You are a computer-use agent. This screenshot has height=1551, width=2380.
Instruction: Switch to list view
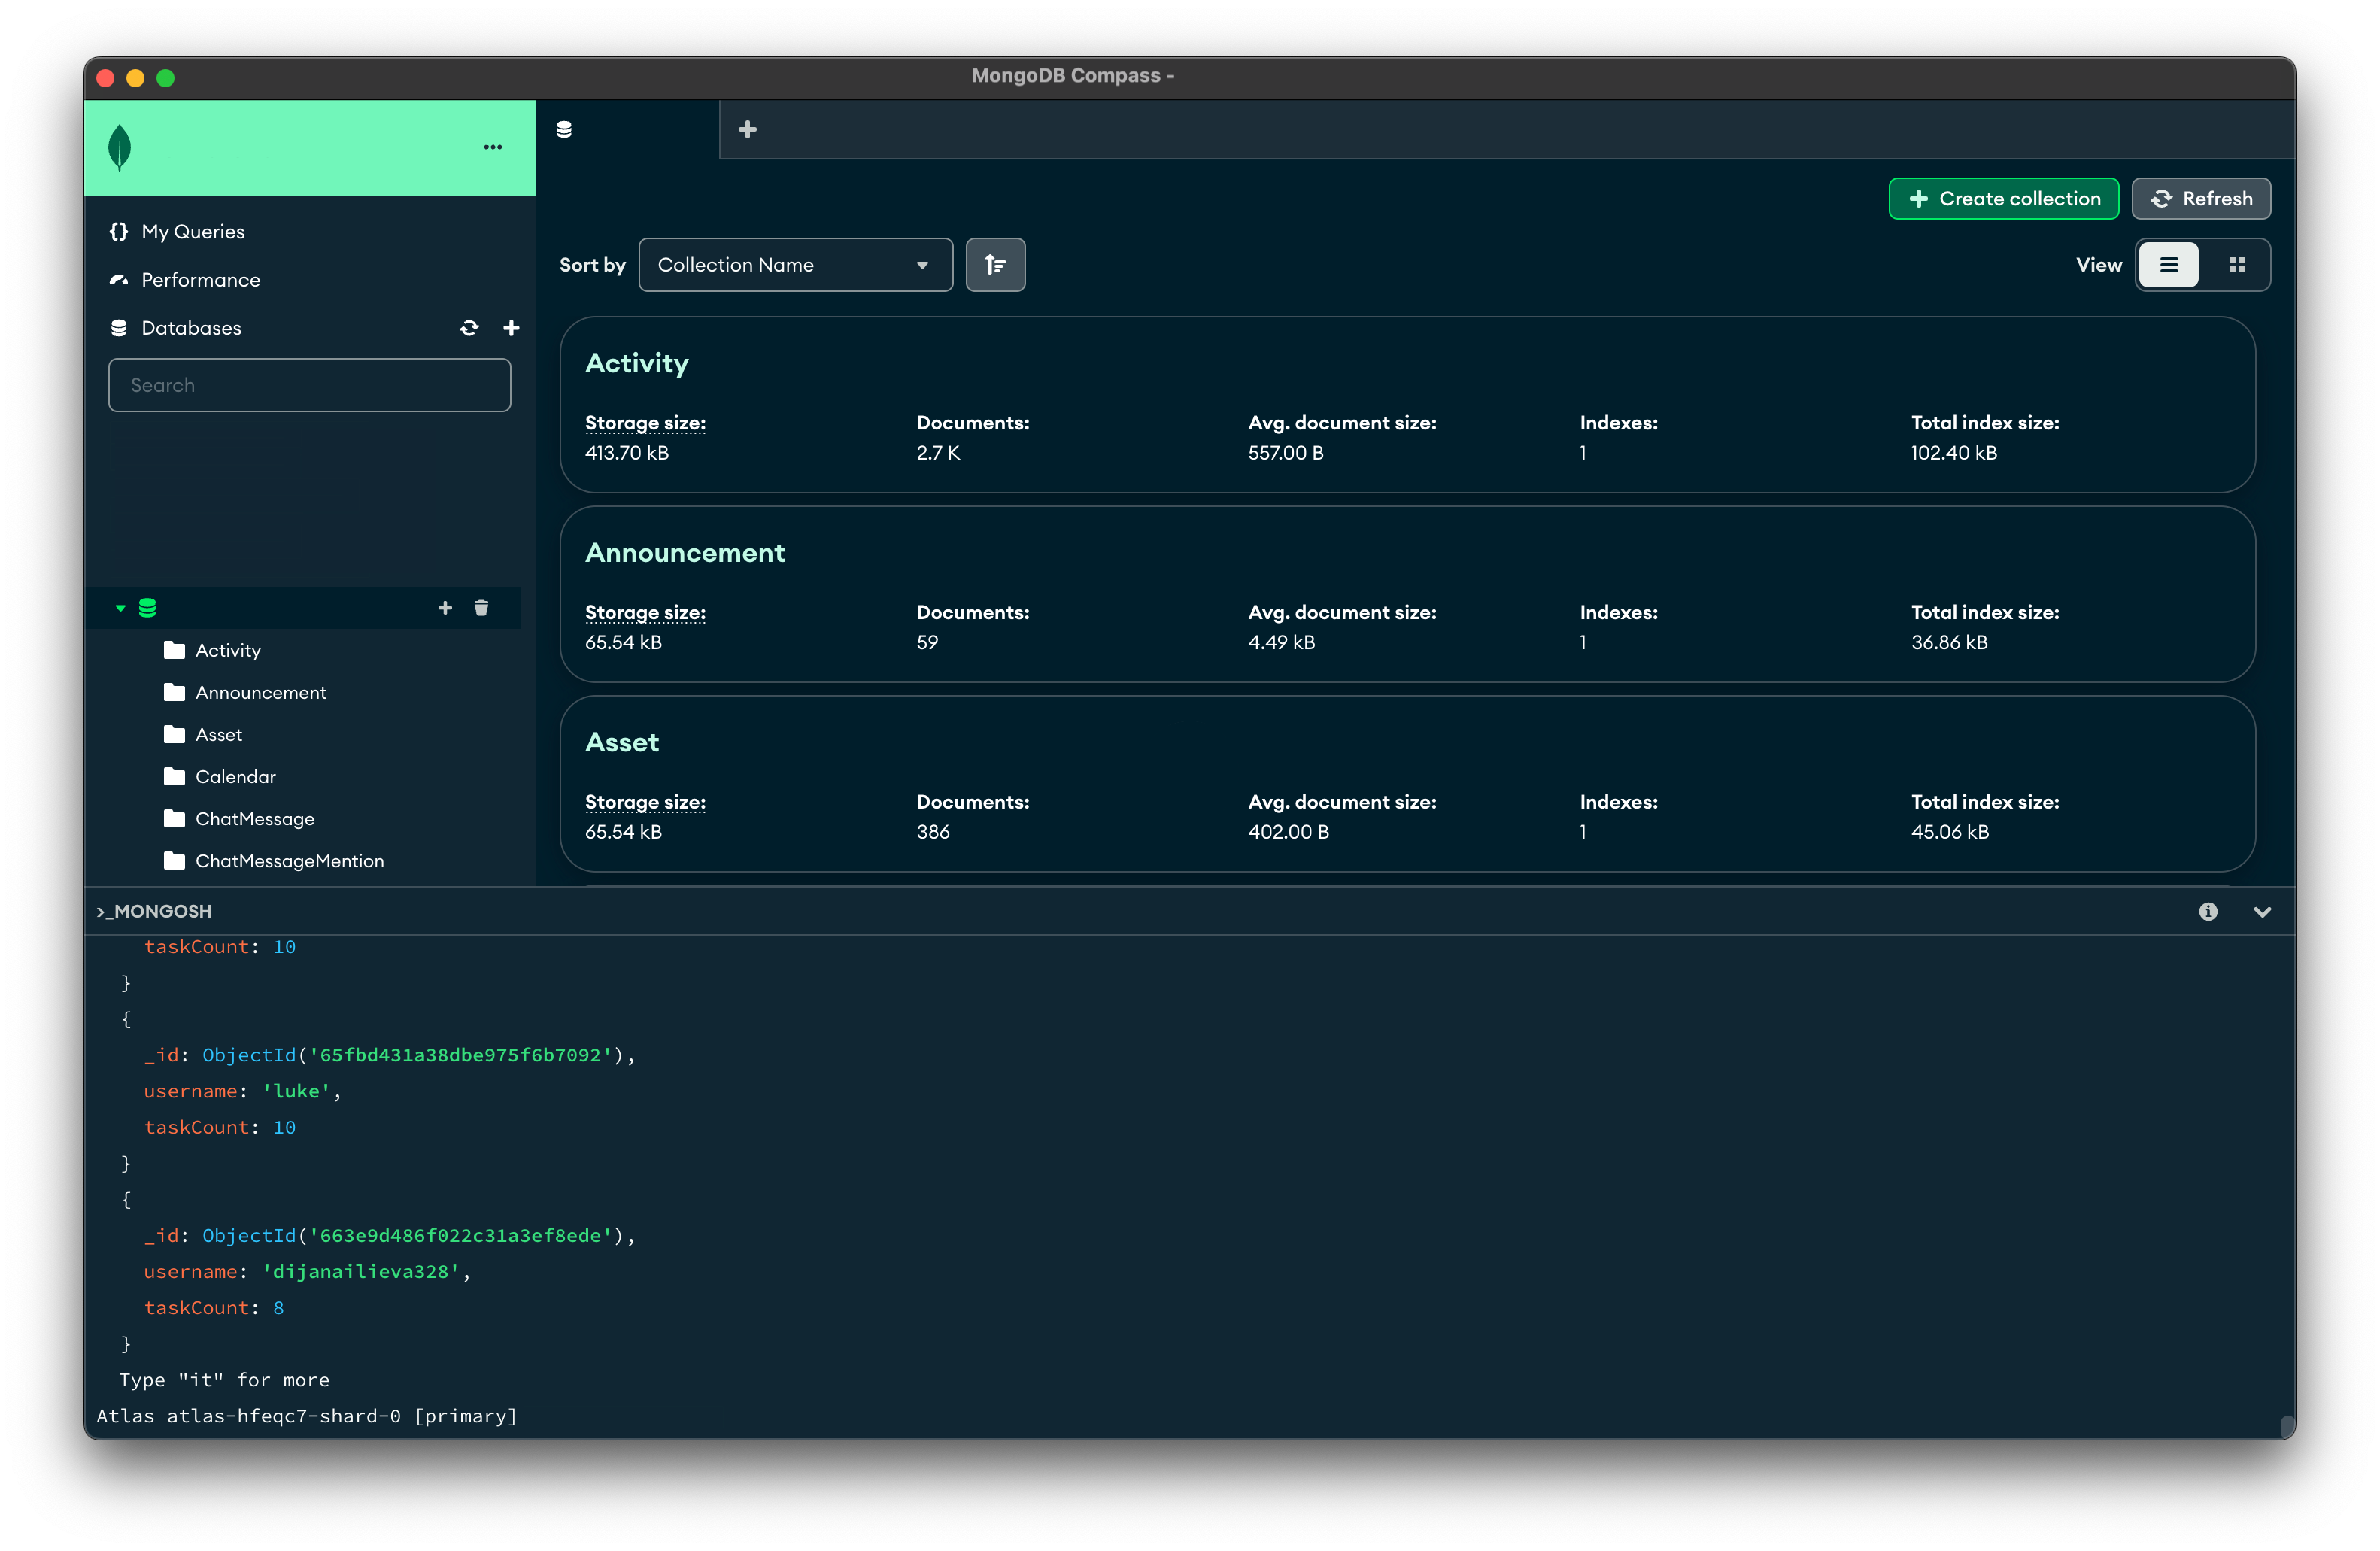click(x=2168, y=265)
